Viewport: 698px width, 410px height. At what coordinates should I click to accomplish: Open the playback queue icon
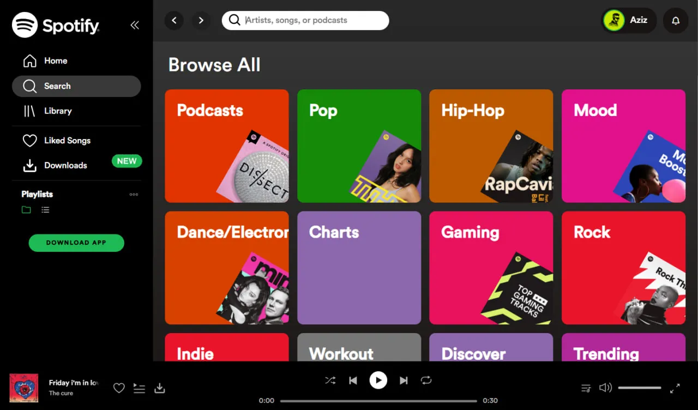point(139,388)
